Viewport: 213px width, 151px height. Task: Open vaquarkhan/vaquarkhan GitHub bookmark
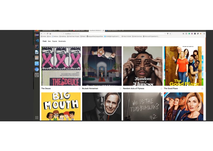tap(95, 36)
